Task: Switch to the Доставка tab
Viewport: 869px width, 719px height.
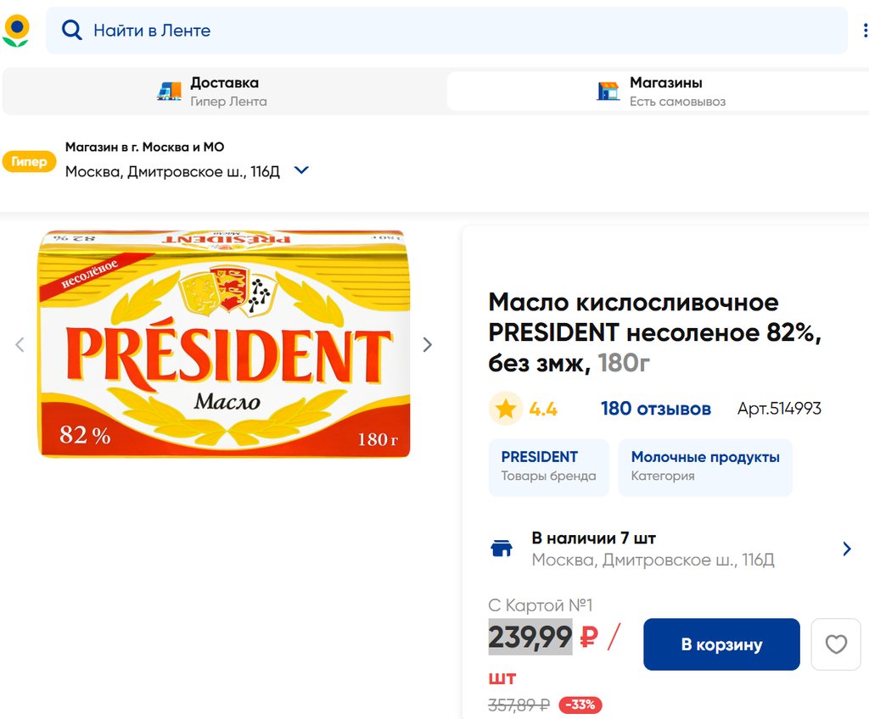Action: 224,92
